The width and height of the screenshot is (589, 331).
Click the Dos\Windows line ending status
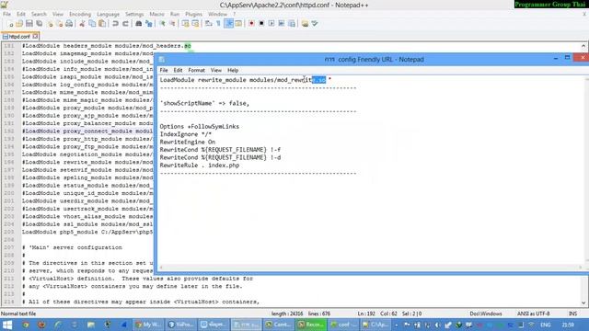click(x=486, y=314)
